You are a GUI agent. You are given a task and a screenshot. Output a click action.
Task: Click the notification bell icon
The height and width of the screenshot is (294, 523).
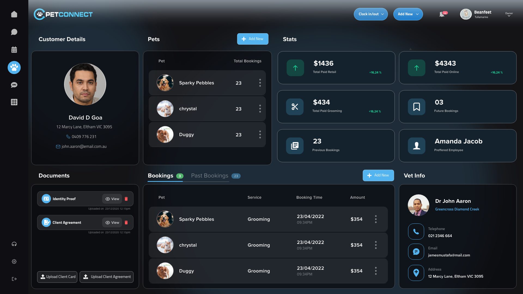point(442,14)
